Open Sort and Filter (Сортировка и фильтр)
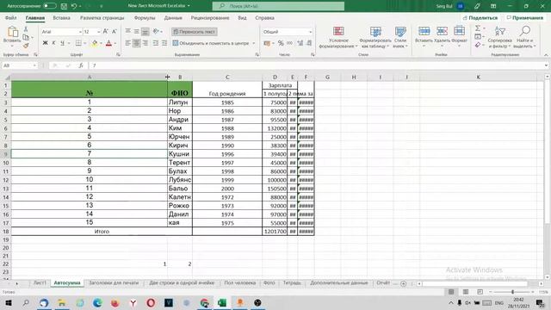This screenshot has width=551, height=310. [499, 37]
